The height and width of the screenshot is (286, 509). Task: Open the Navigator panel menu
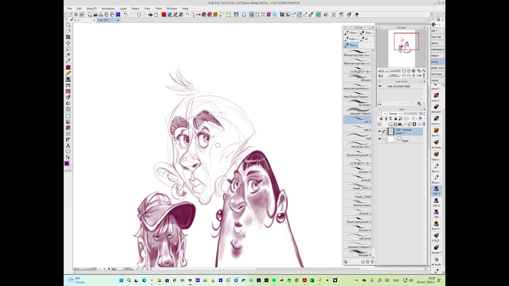[379, 27]
